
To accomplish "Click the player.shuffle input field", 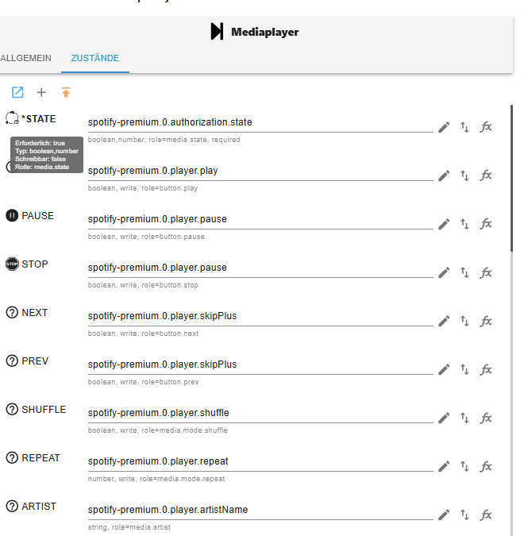I will (260, 413).
